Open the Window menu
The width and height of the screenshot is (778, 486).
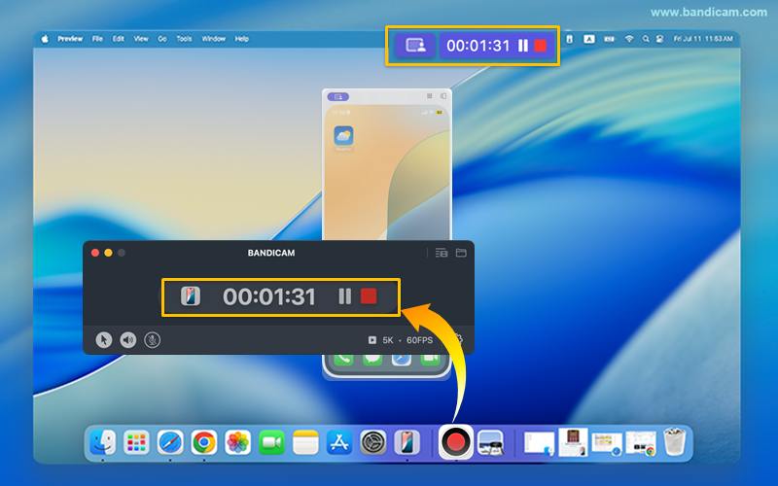pos(214,39)
